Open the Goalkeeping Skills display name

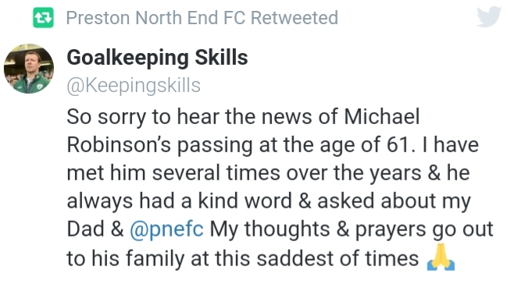point(157,58)
